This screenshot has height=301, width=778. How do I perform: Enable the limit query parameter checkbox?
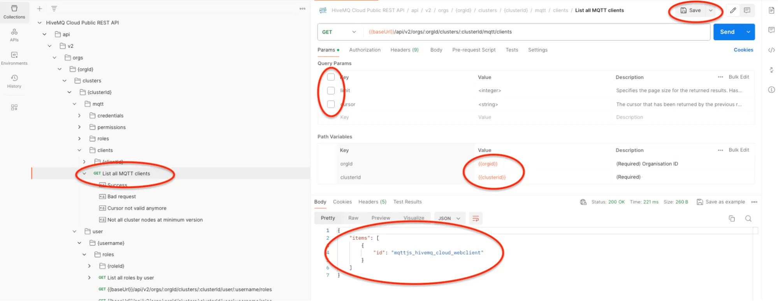coord(331,90)
